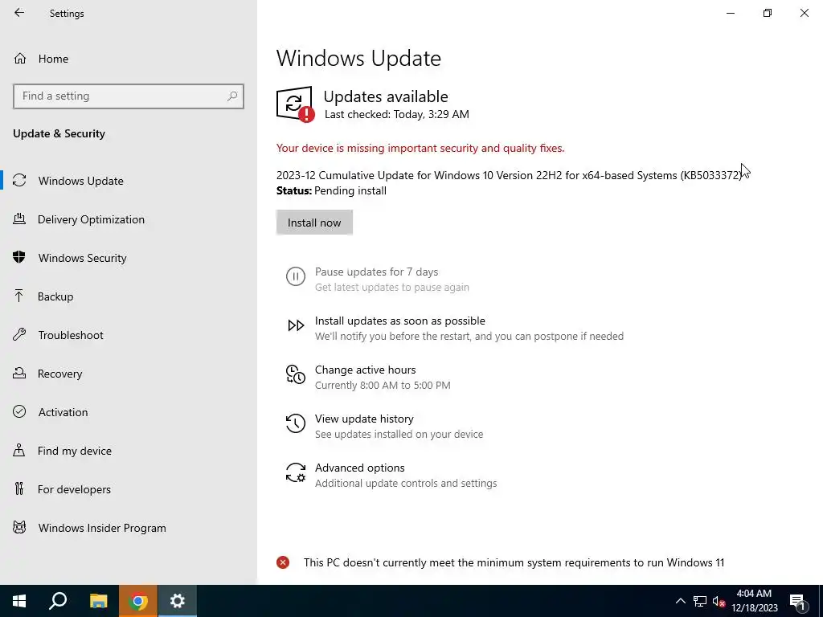823x617 pixels.
Task: Click 'Updates available' heading
Action: pyautogui.click(x=386, y=96)
